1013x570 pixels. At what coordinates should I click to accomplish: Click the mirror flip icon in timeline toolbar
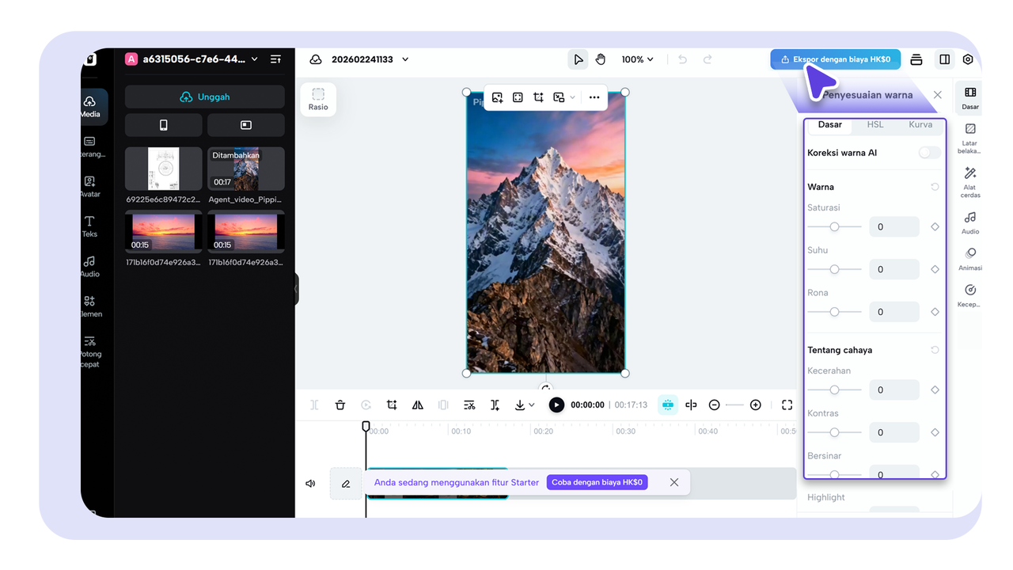coord(418,405)
